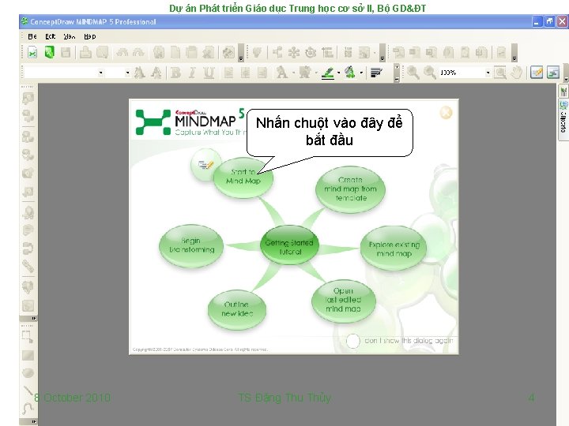
Task: Open the File menu
Action: coord(32,36)
